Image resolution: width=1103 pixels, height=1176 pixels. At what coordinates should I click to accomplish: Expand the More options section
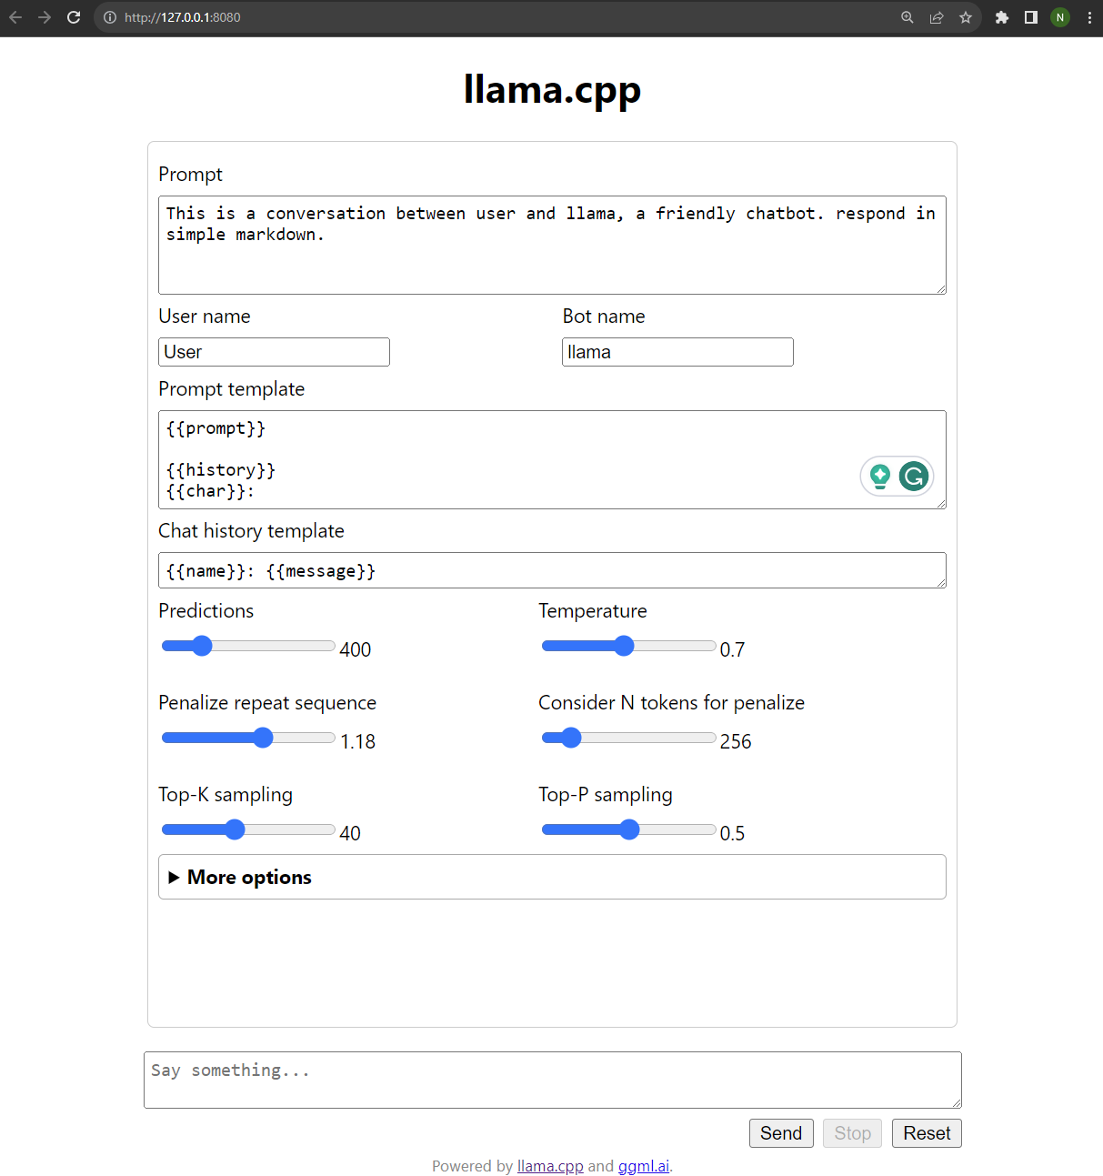point(552,877)
